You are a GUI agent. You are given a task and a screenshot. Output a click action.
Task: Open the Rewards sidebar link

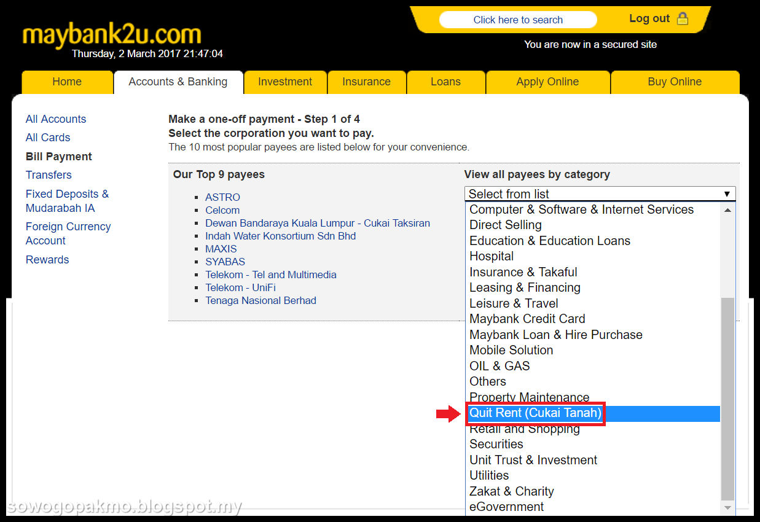click(x=47, y=260)
